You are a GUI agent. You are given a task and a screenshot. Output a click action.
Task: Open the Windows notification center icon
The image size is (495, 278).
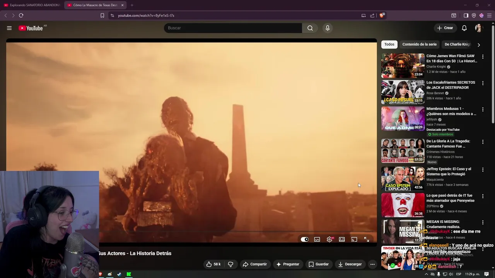[486, 274]
